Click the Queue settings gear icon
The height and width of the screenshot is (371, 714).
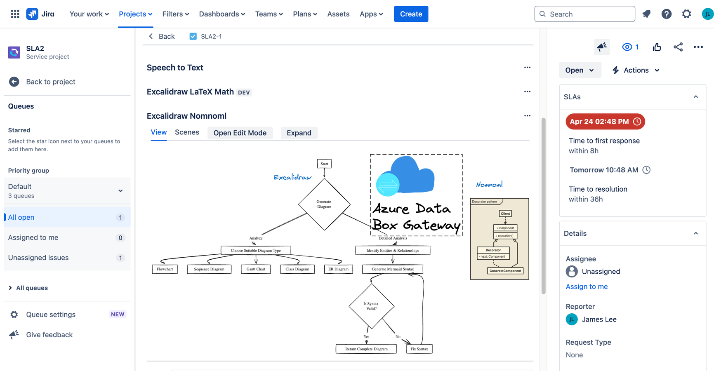(x=14, y=315)
